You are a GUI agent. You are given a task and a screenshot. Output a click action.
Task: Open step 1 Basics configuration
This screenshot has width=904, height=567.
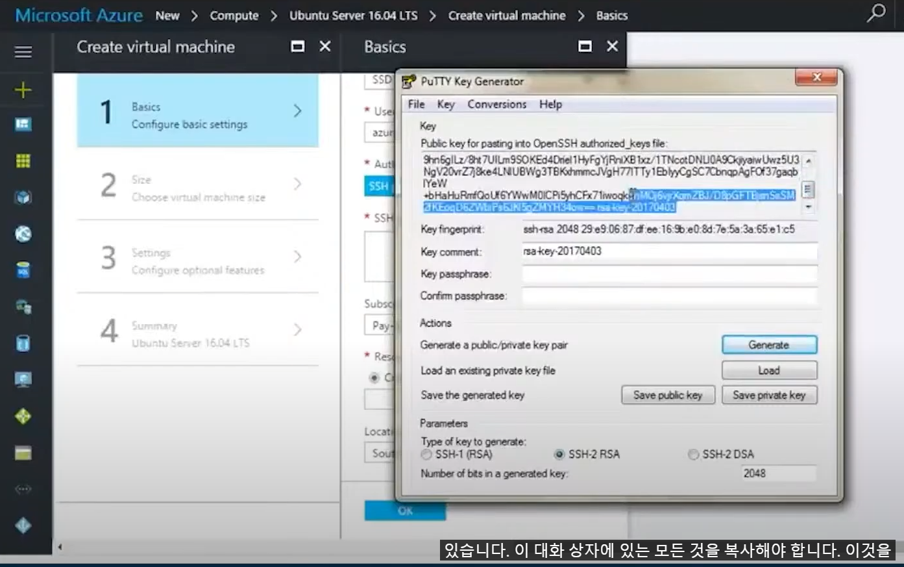(197, 111)
